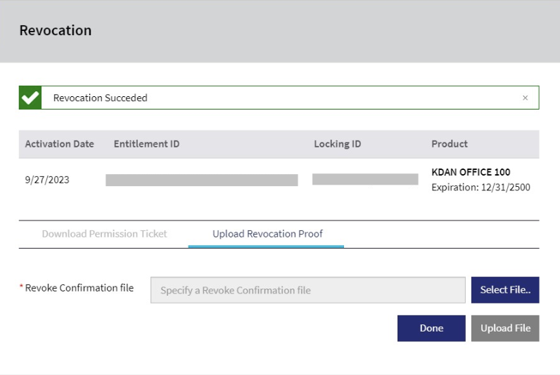Viewport: 560px width, 375px height.
Task: Click the KDAN OFFICE 100 product name
Action: 471,172
